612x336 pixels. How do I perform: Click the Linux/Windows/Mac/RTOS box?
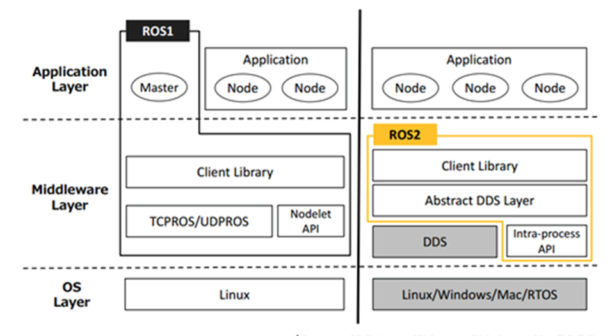pos(479,294)
